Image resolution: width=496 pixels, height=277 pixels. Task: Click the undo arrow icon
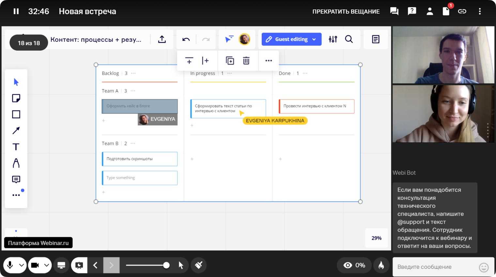coord(186,40)
